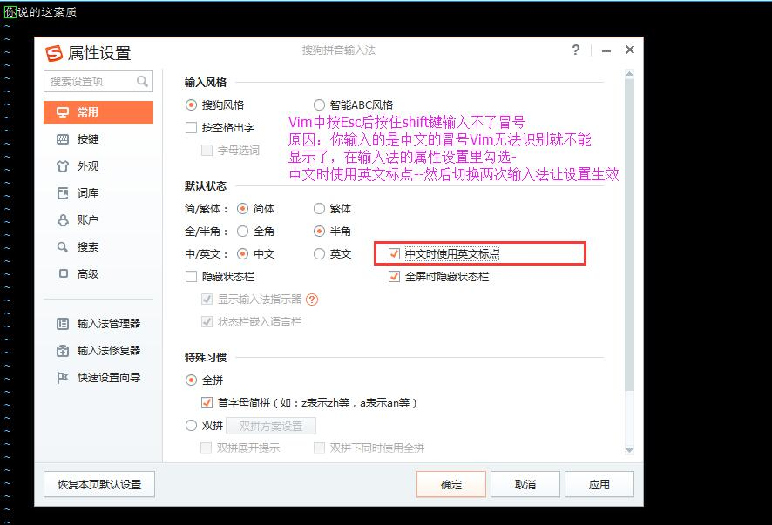Image resolution: width=772 pixels, height=525 pixels.
Task: Start 快速设置向导
Action: [98, 378]
